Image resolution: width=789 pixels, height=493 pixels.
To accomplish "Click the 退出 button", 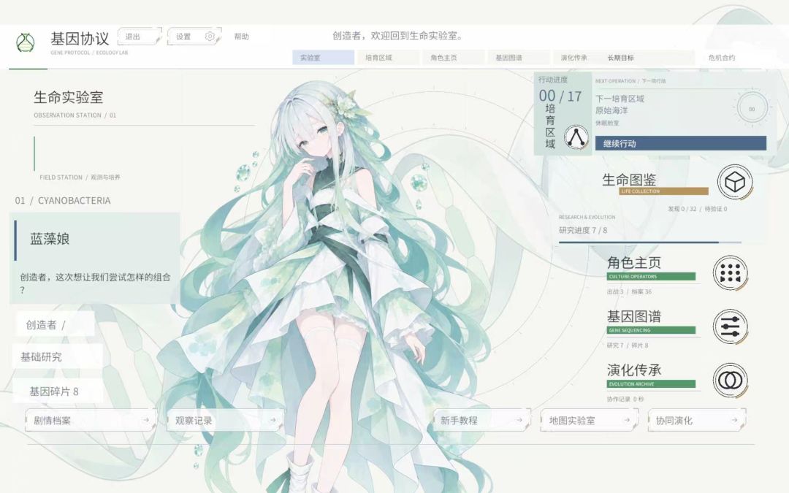I will tap(140, 37).
